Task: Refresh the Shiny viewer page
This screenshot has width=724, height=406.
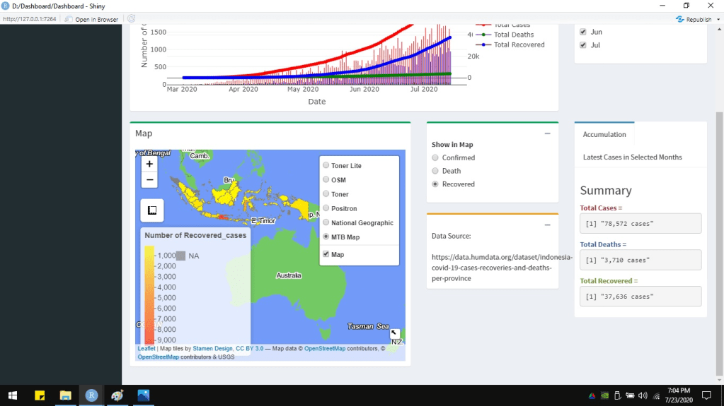Action: [132, 19]
